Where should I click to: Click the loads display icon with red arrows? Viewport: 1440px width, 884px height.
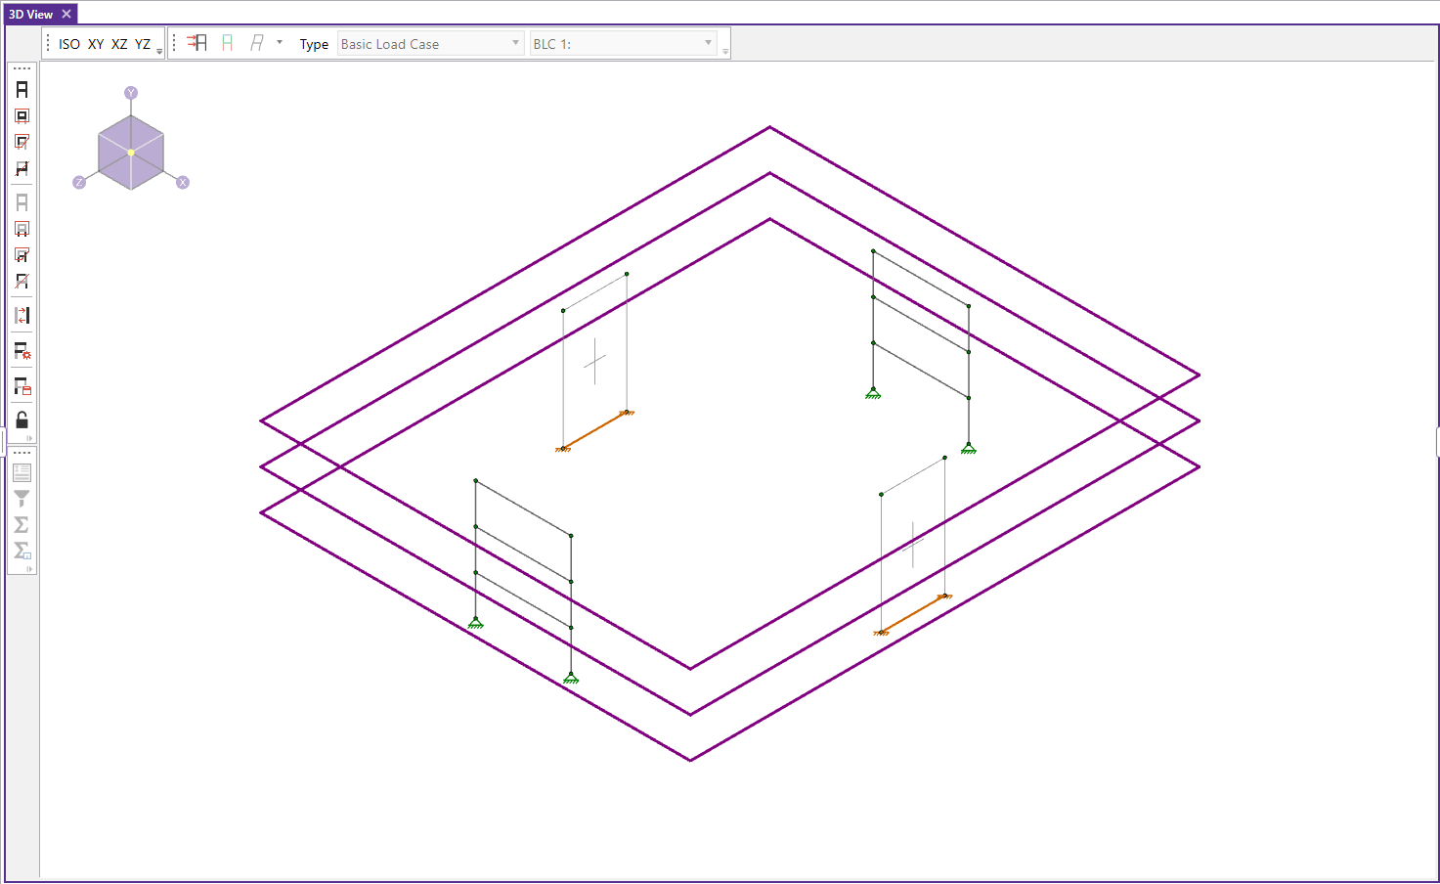(197, 44)
